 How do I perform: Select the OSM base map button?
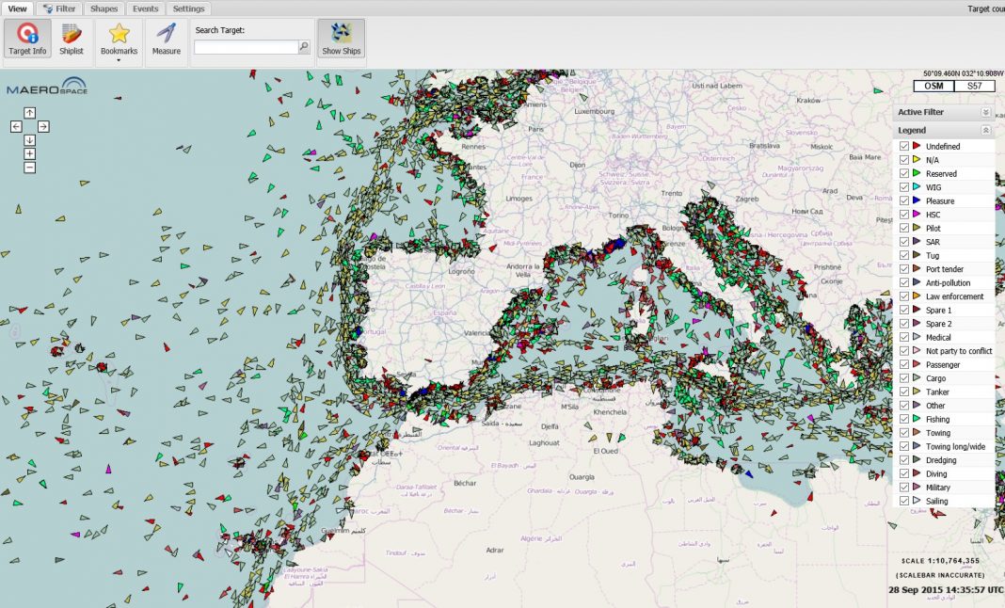pyautogui.click(x=933, y=86)
